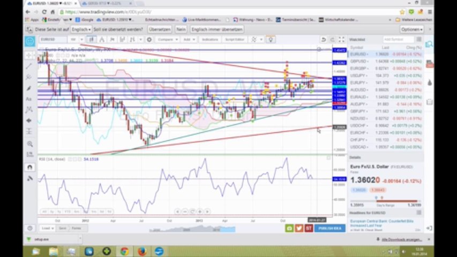Toggle the lightbulb ideas button
Image resolution: width=457 pixels, height=257 pixels.
(x=271, y=39)
